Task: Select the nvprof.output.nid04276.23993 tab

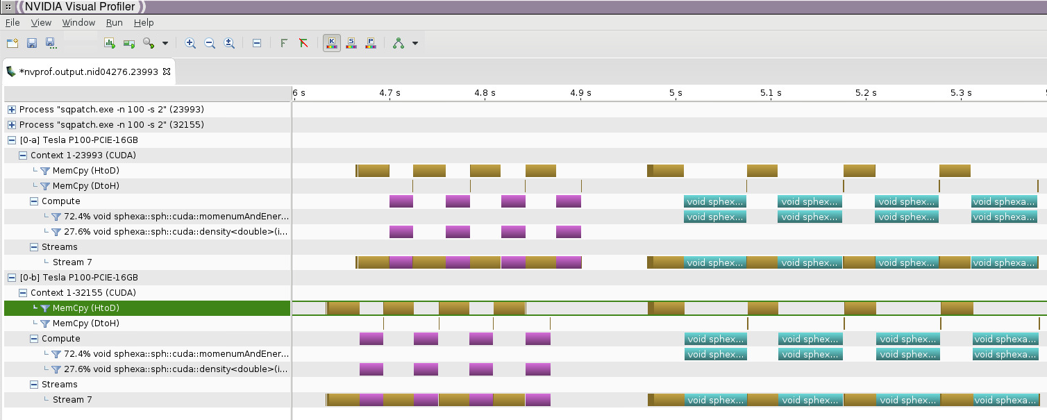Action: point(89,72)
